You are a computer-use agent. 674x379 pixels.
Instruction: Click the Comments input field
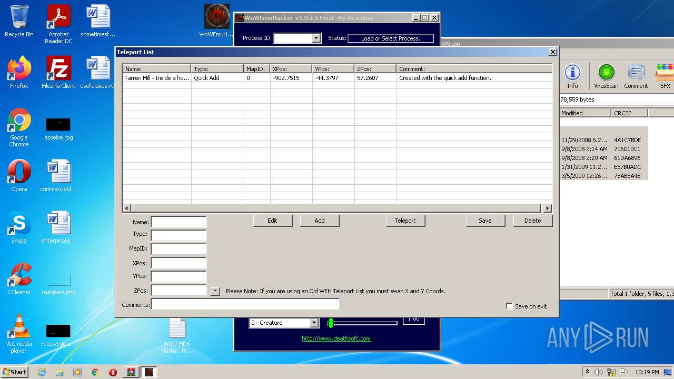click(x=245, y=304)
